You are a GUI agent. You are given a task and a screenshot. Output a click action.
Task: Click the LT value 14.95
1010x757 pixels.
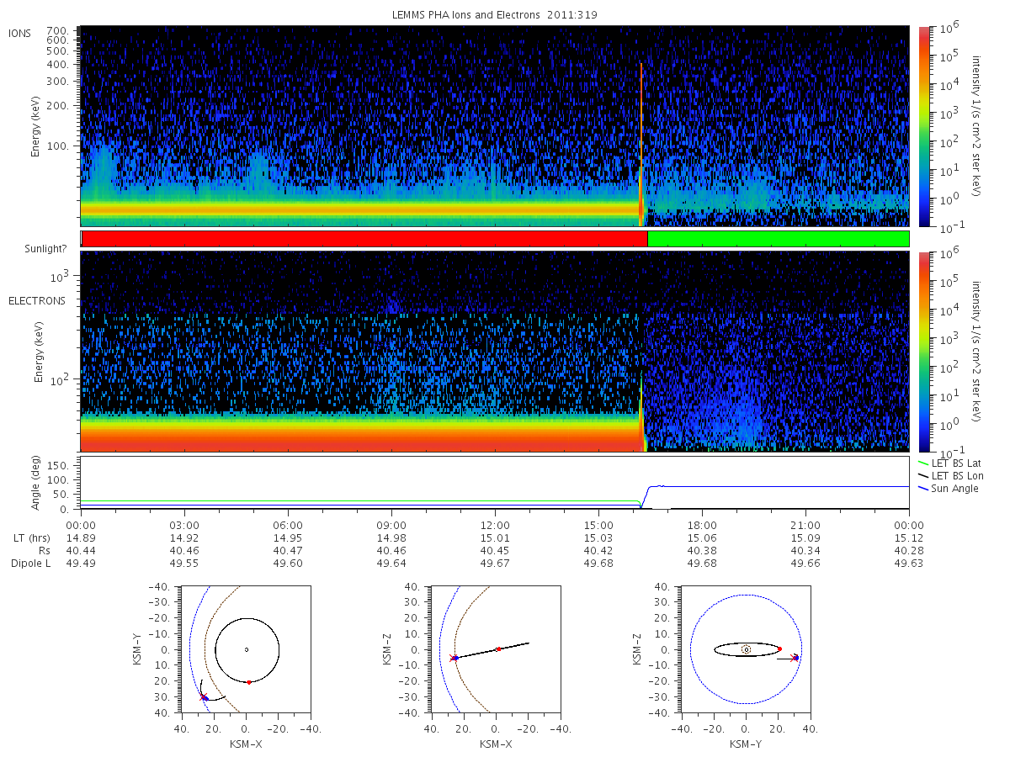click(288, 537)
